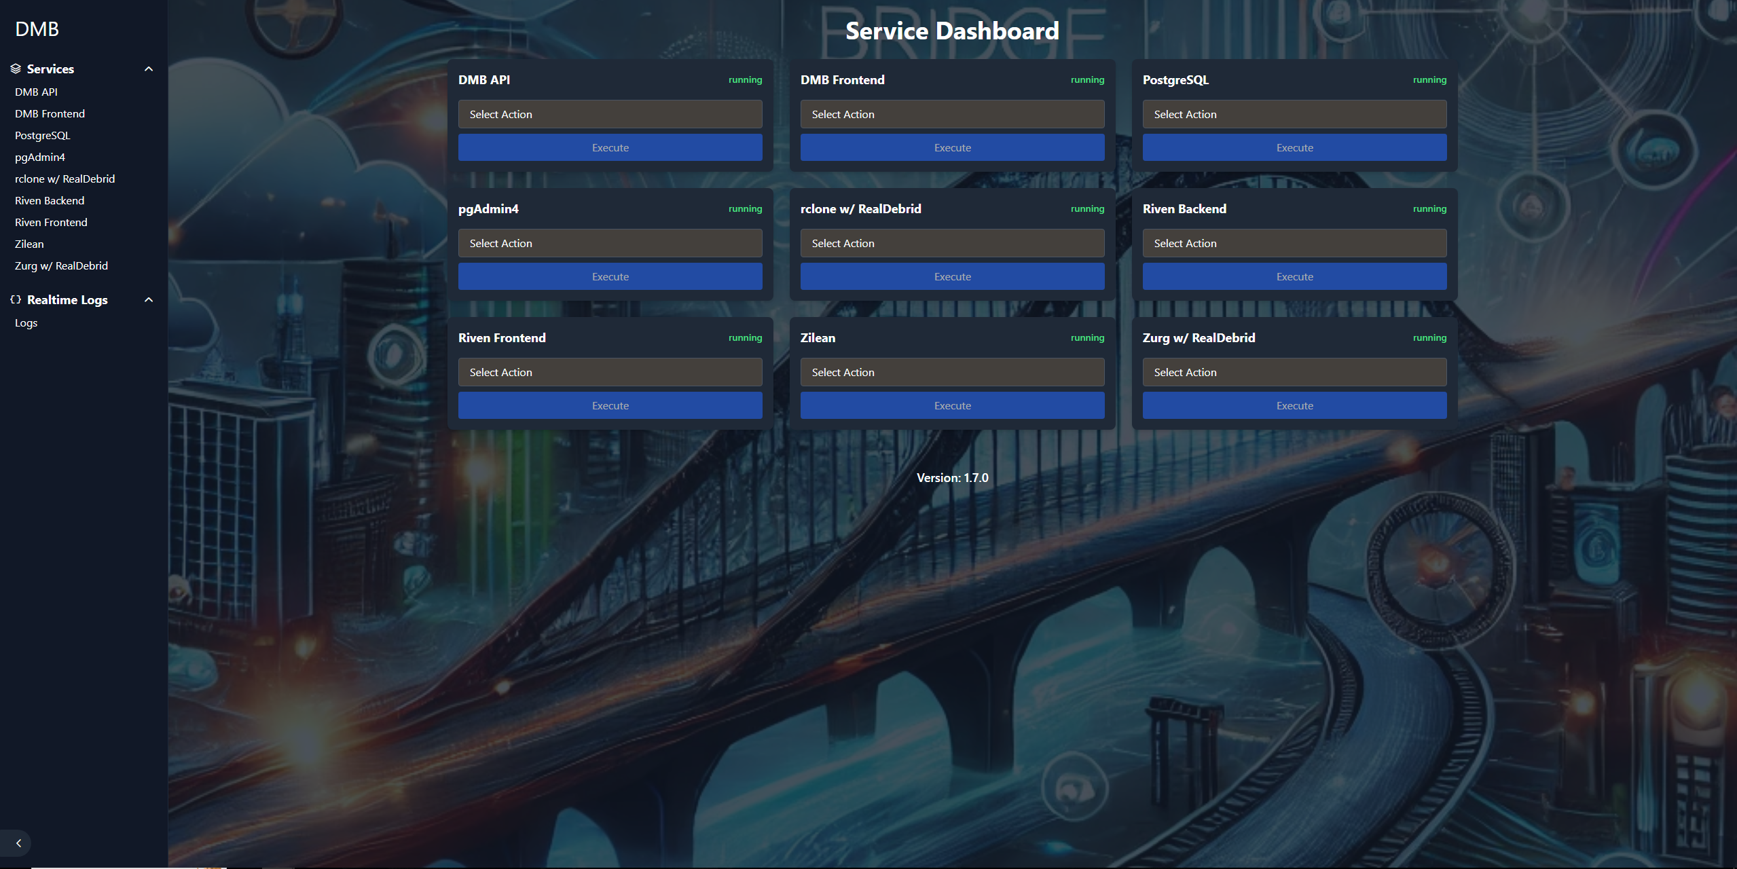Execute the action for DMB Frontend
This screenshot has width=1737, height=869.
coord(952,147)
